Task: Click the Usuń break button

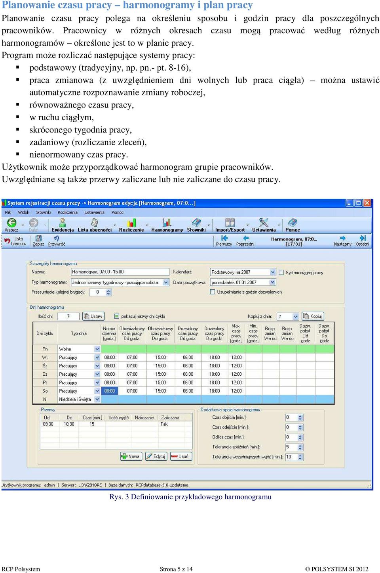Action: 181,456
